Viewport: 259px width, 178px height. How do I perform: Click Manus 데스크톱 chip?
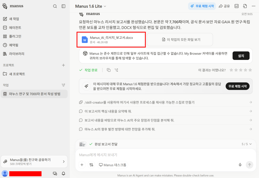[113, 165]
